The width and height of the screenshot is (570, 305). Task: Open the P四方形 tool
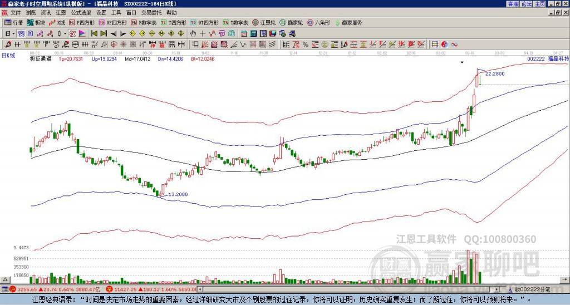pyautogui.click(x=82, y=22)
